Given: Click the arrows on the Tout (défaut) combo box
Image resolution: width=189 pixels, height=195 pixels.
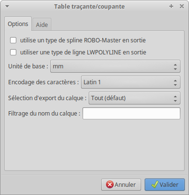Looking at the screenshot, I should (175, 98).
